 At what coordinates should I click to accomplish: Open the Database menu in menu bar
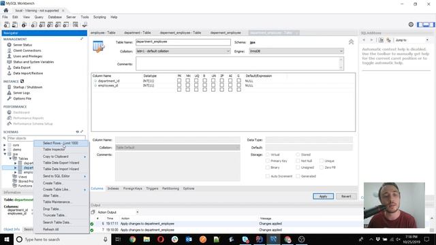click(54, 17)
